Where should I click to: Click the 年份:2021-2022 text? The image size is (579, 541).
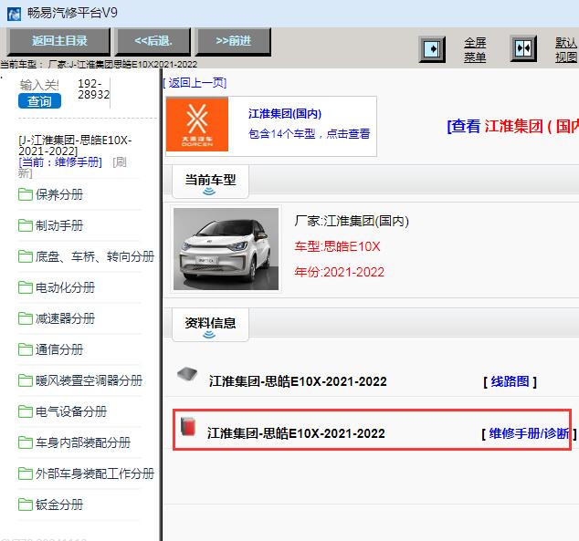(x=340, y=272)
